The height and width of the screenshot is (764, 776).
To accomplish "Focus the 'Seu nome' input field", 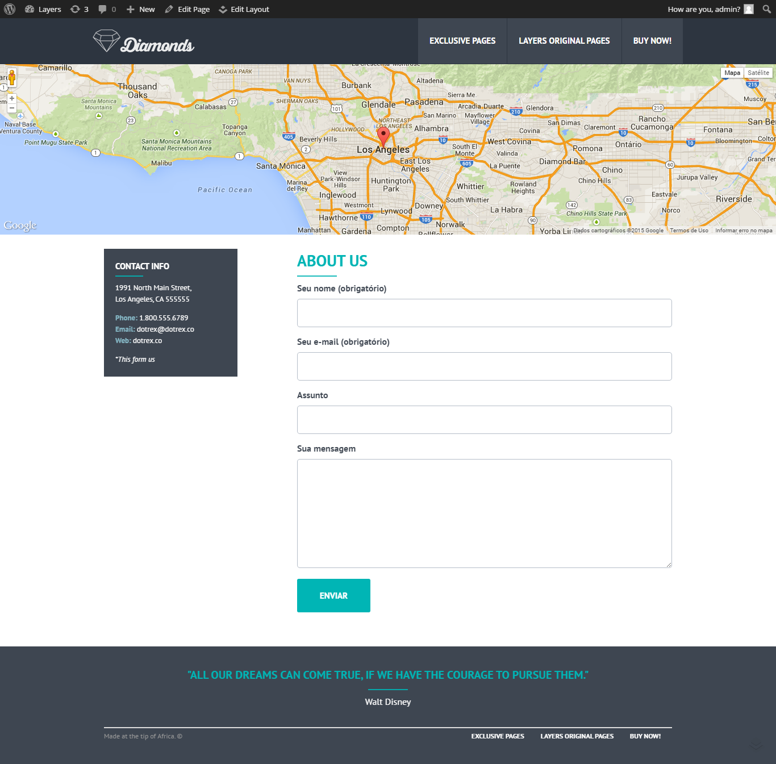I will (x=485, y=313).
